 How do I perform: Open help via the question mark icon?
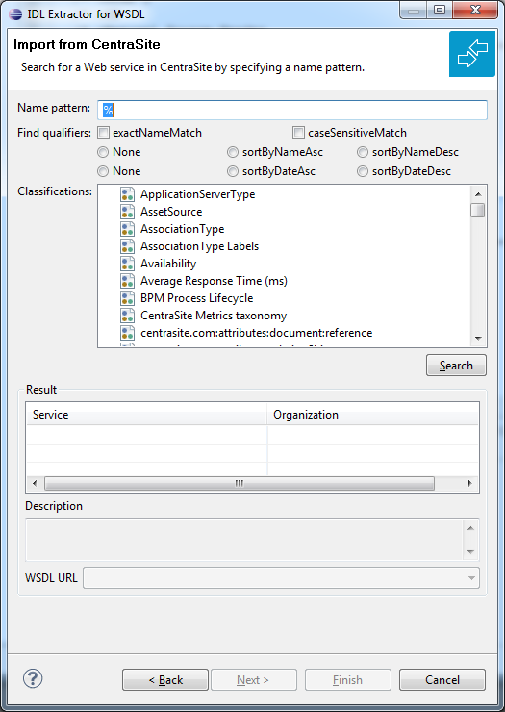click(33, 679)
